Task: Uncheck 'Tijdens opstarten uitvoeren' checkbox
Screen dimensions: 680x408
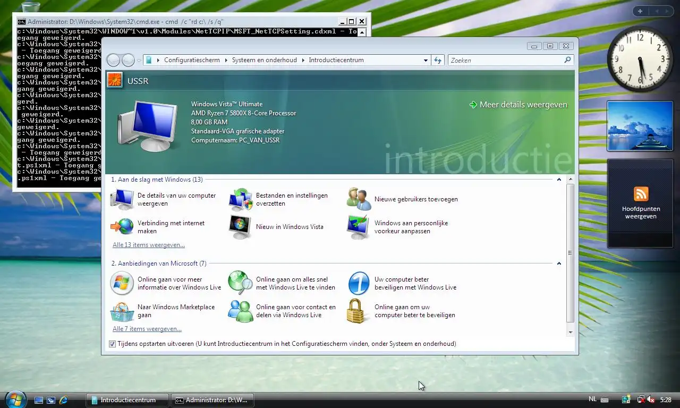Action: click(x=112, y=344)
